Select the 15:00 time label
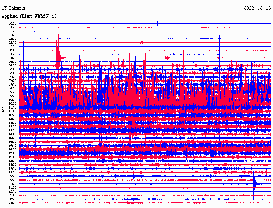 (13, 138)
